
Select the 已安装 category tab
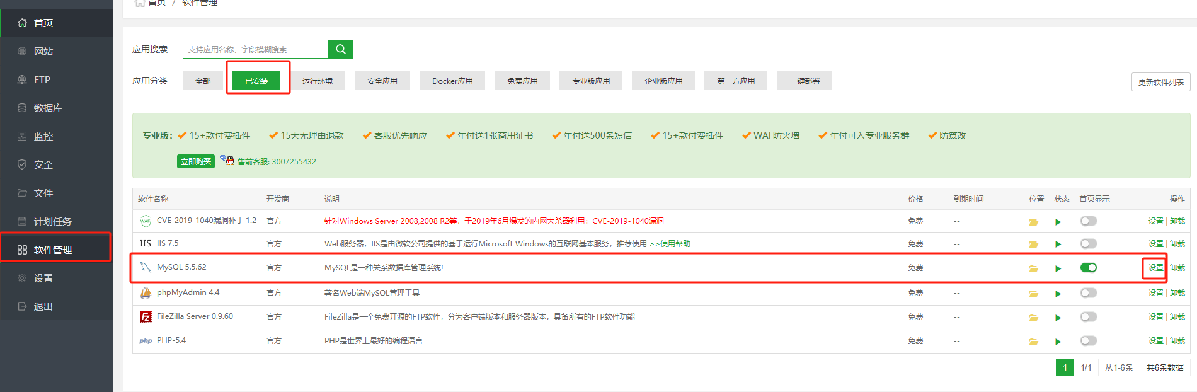click(x=256, y=81)
